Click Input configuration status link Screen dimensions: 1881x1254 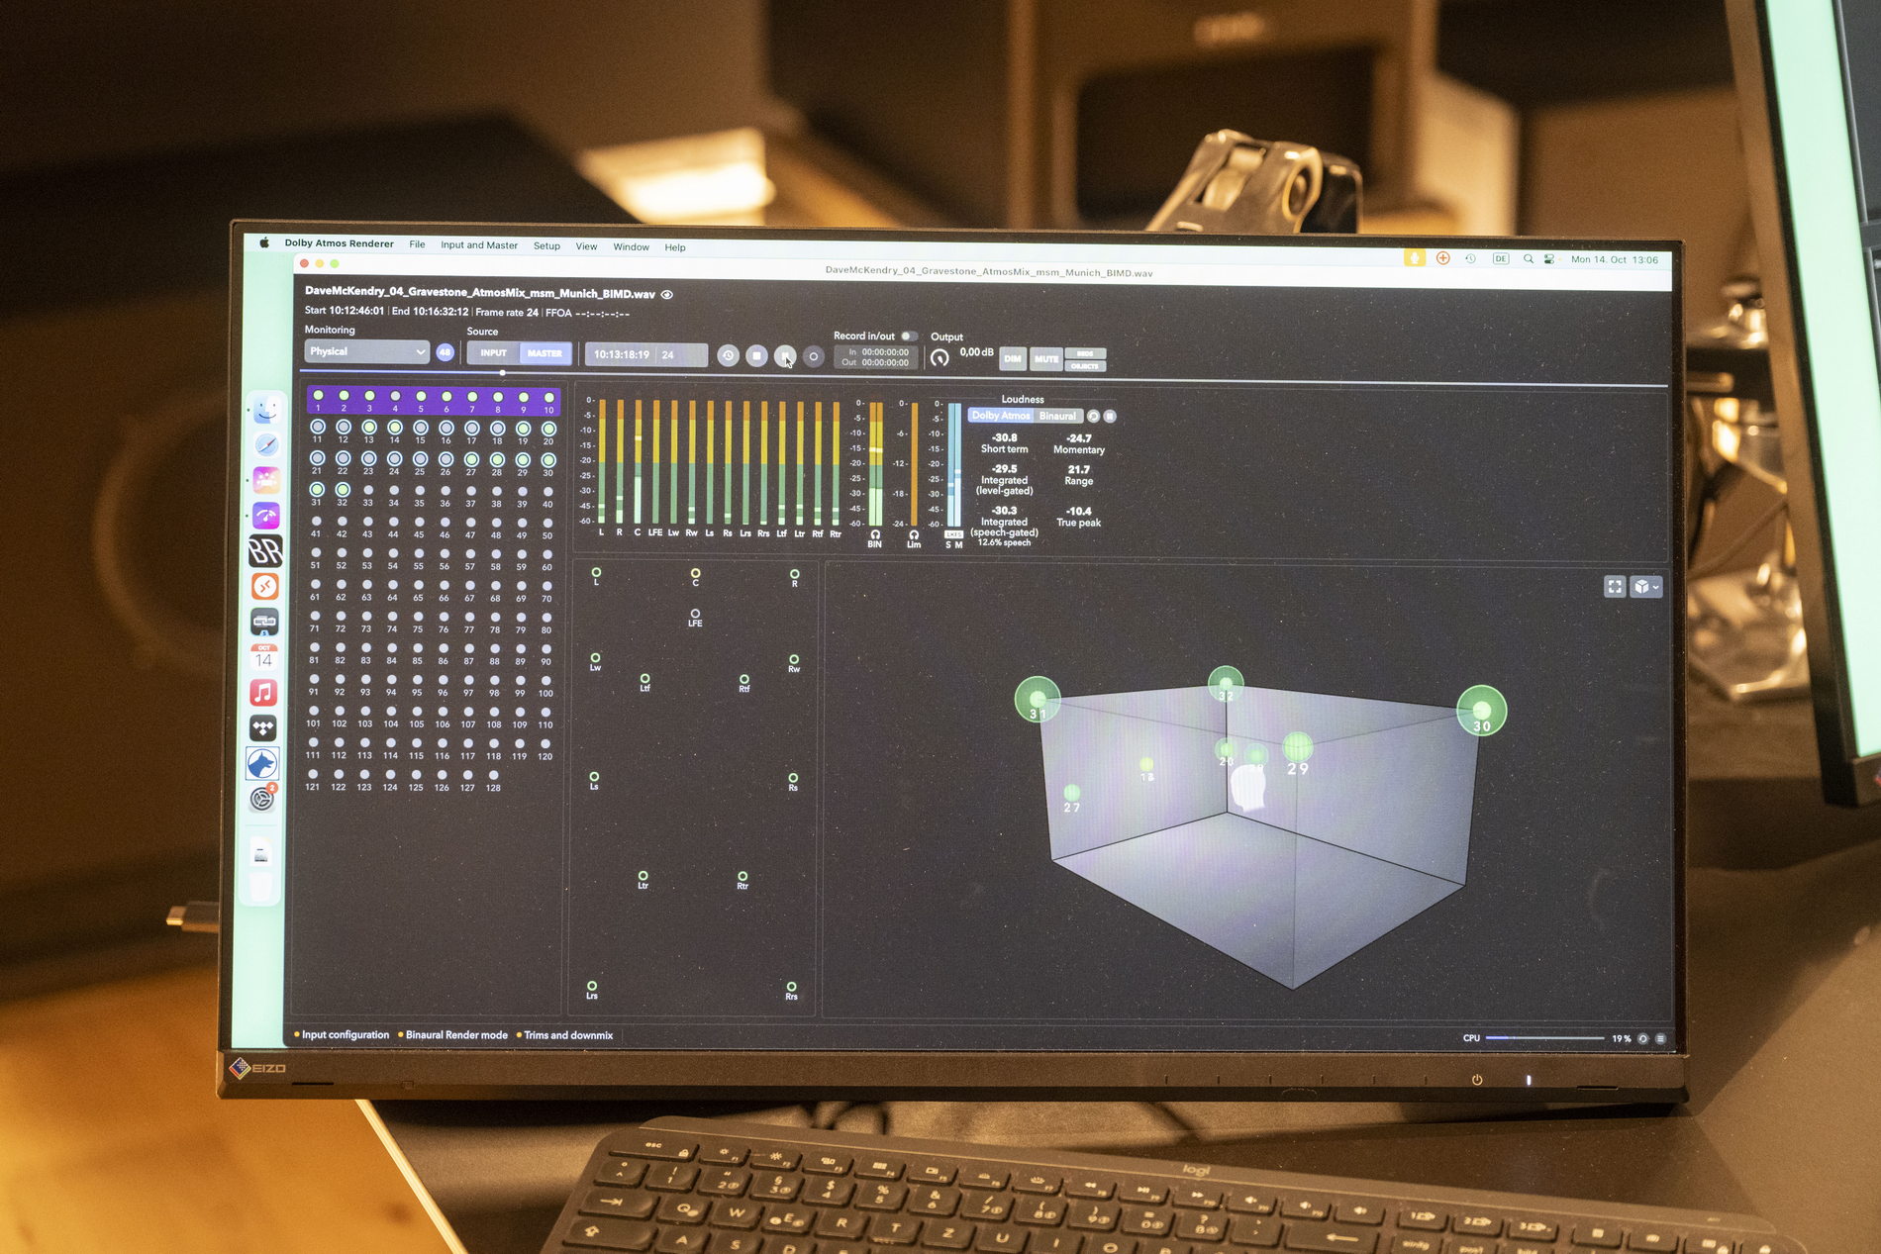click(345, 1035)
